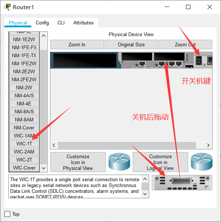Open the Attributes tab
The width and height of the screenshot is (221, 222).
coord(83,23)
